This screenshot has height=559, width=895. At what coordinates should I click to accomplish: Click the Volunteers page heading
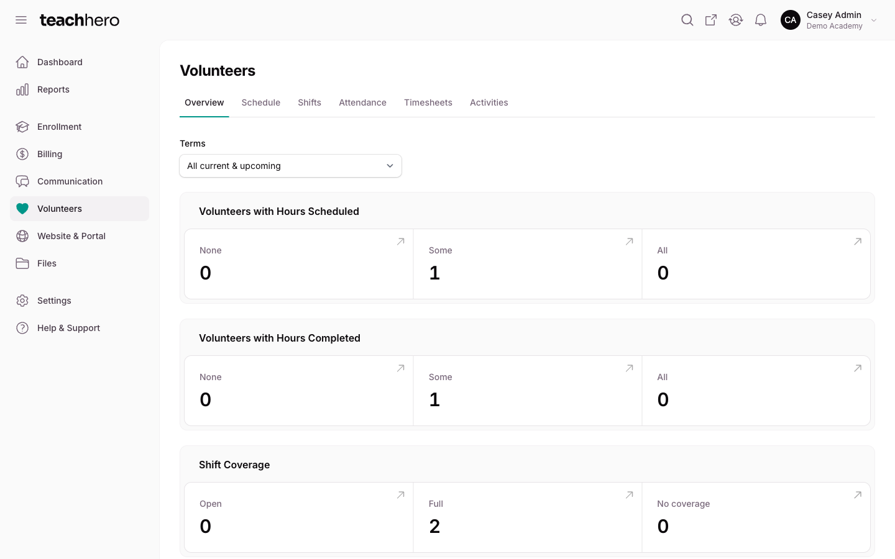(218, 71)
